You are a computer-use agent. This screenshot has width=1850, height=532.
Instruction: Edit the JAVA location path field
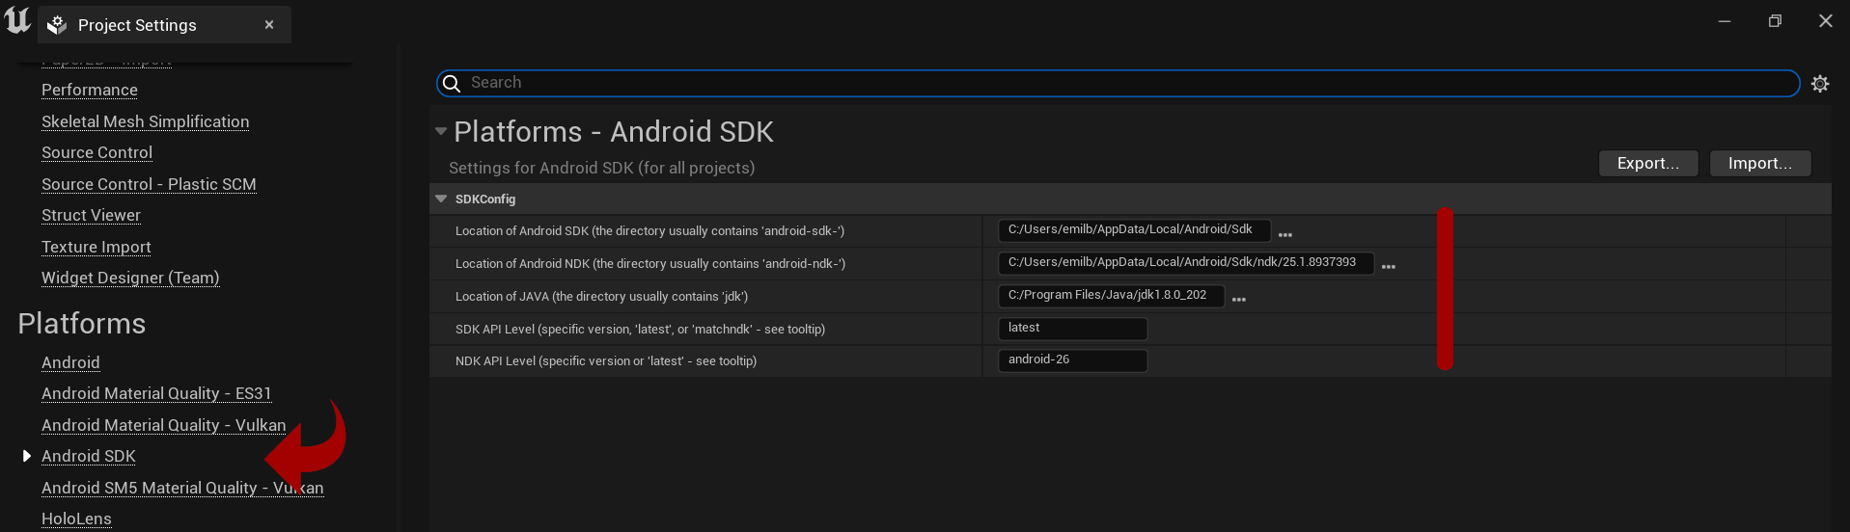click(x=1111, y=295)
